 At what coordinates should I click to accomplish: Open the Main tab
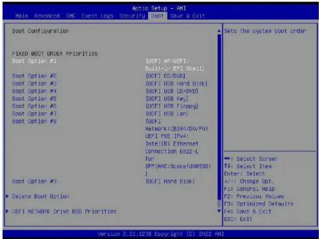(22, 16)
